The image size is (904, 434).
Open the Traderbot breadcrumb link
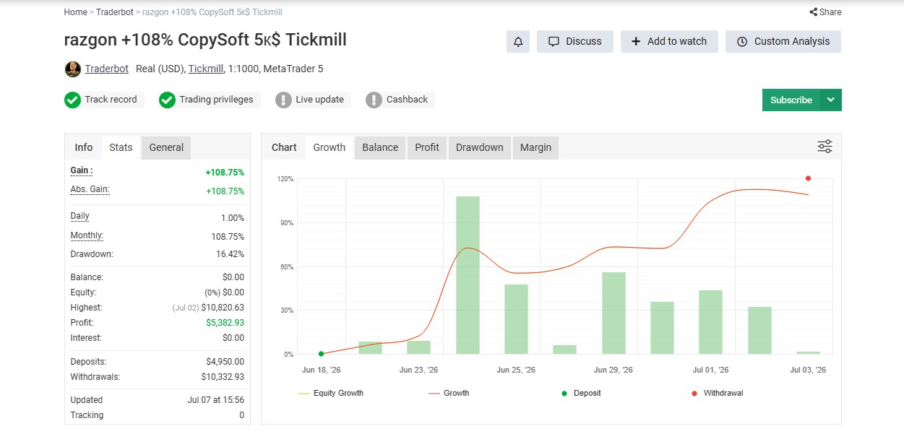[x=116, y=12]
